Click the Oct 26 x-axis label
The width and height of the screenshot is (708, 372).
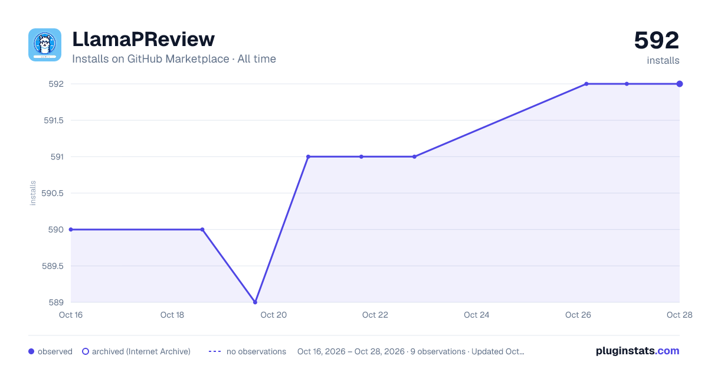click(578, 315)
